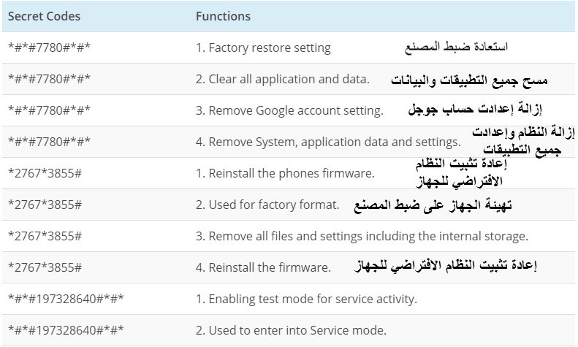Viewport: 578px width, 347px height.
Task: Click Arabic text beside 'Used for factory format'
Action: [433, 205]
